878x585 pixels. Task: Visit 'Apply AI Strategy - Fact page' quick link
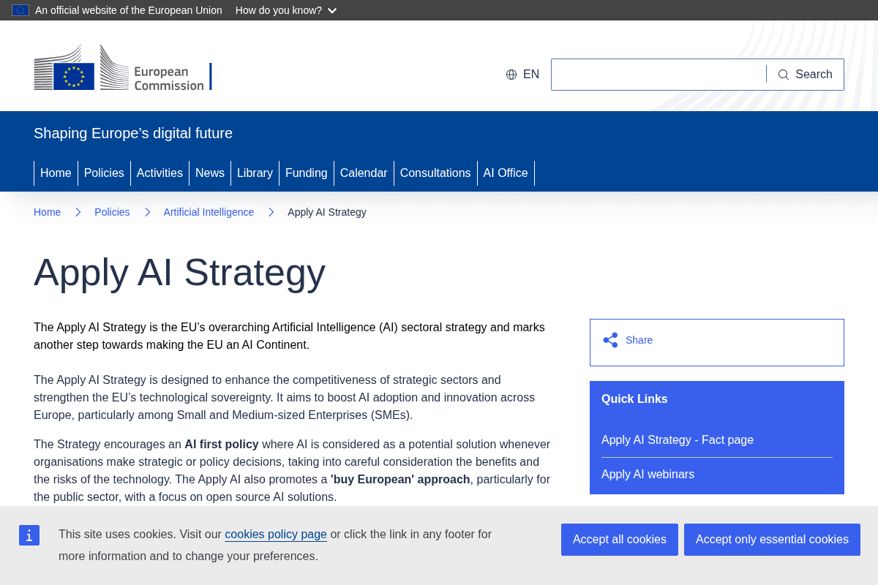(678, 439)
